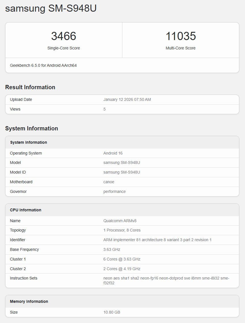Open the Memory Information panel header

click(x=29, y=301)
